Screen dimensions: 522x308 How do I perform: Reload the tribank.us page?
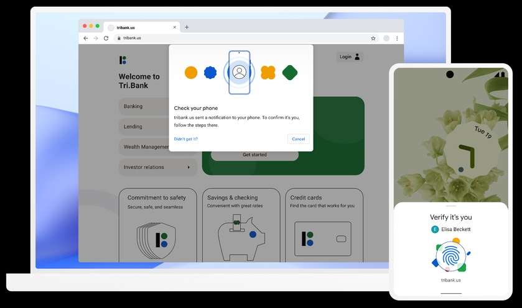[x=106, y=38]
